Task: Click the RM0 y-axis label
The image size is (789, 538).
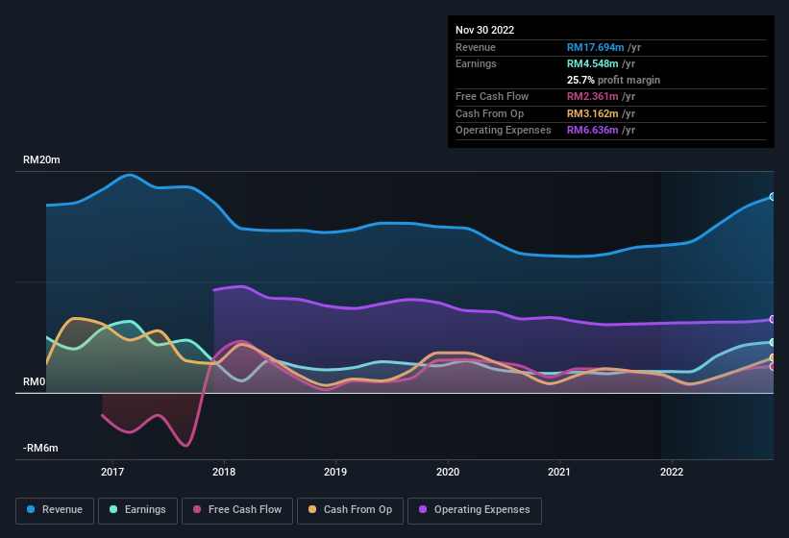Action: click(35, 381)
